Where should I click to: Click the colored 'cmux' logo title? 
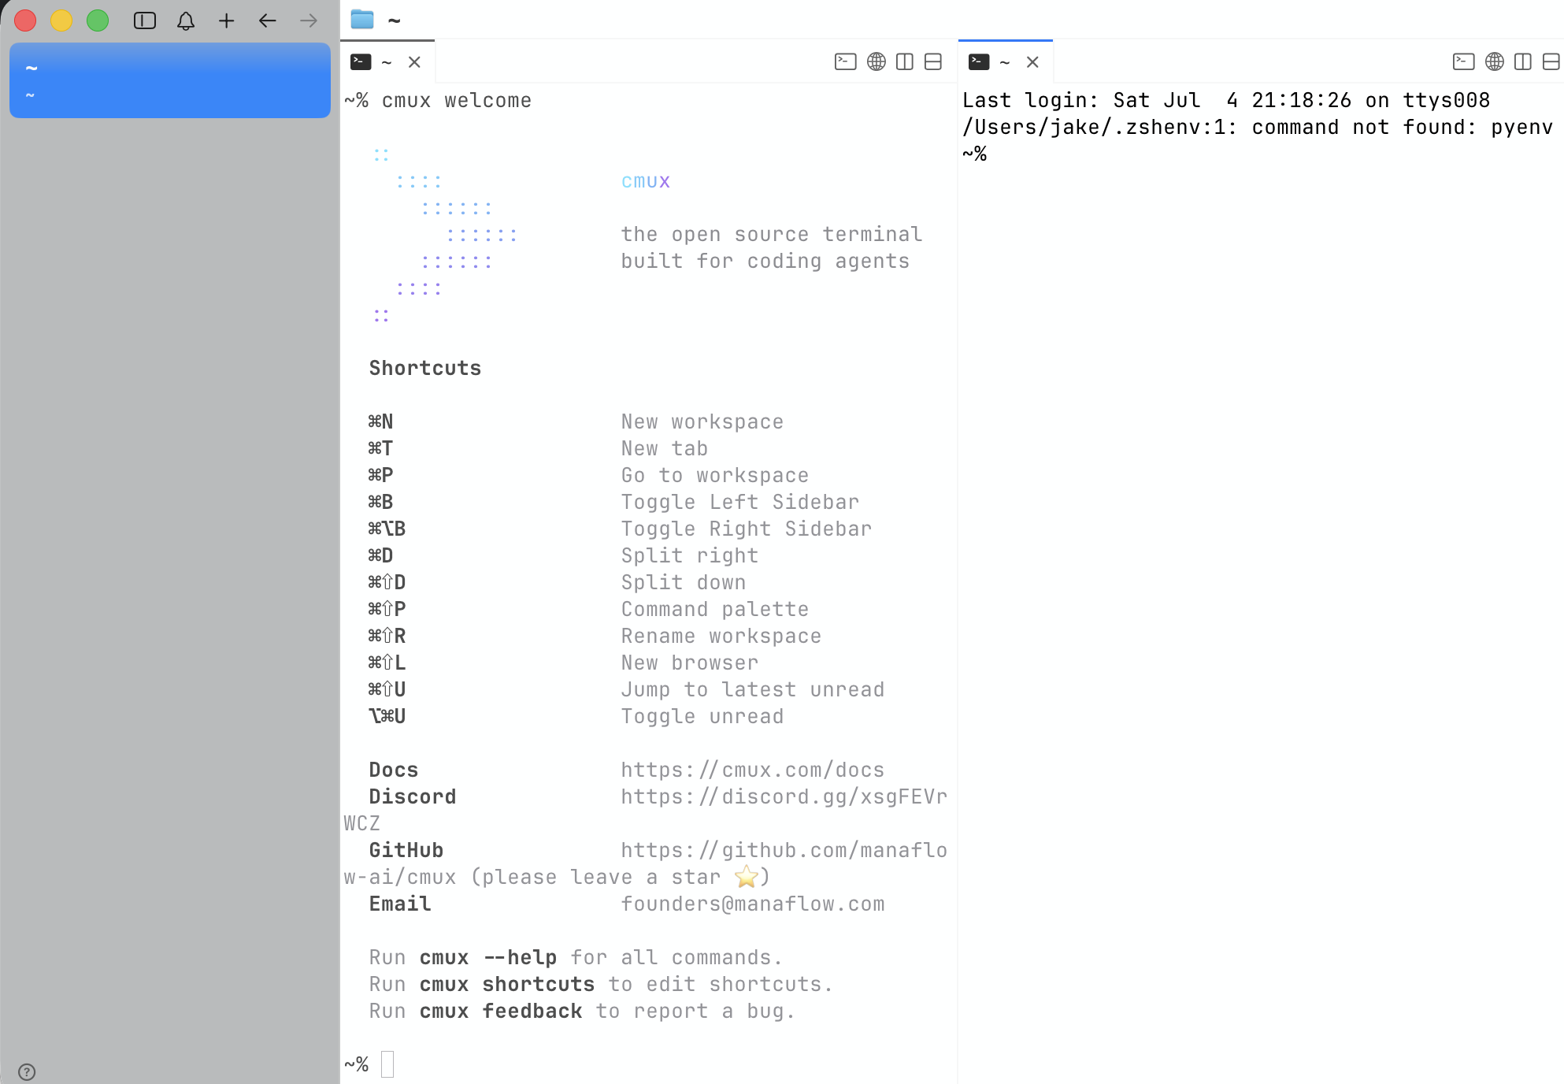pos(646,181)
